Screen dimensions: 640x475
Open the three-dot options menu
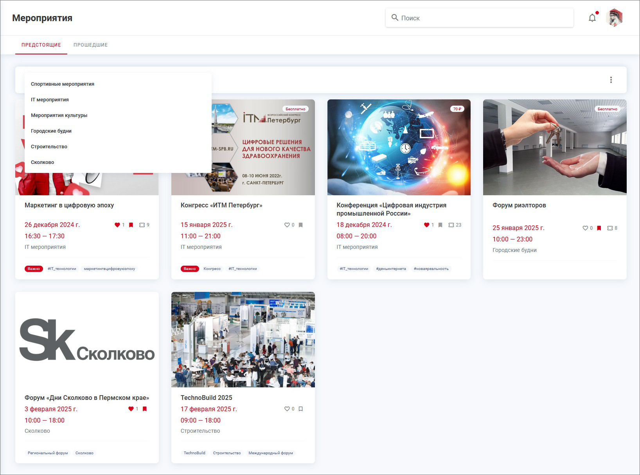611,80
